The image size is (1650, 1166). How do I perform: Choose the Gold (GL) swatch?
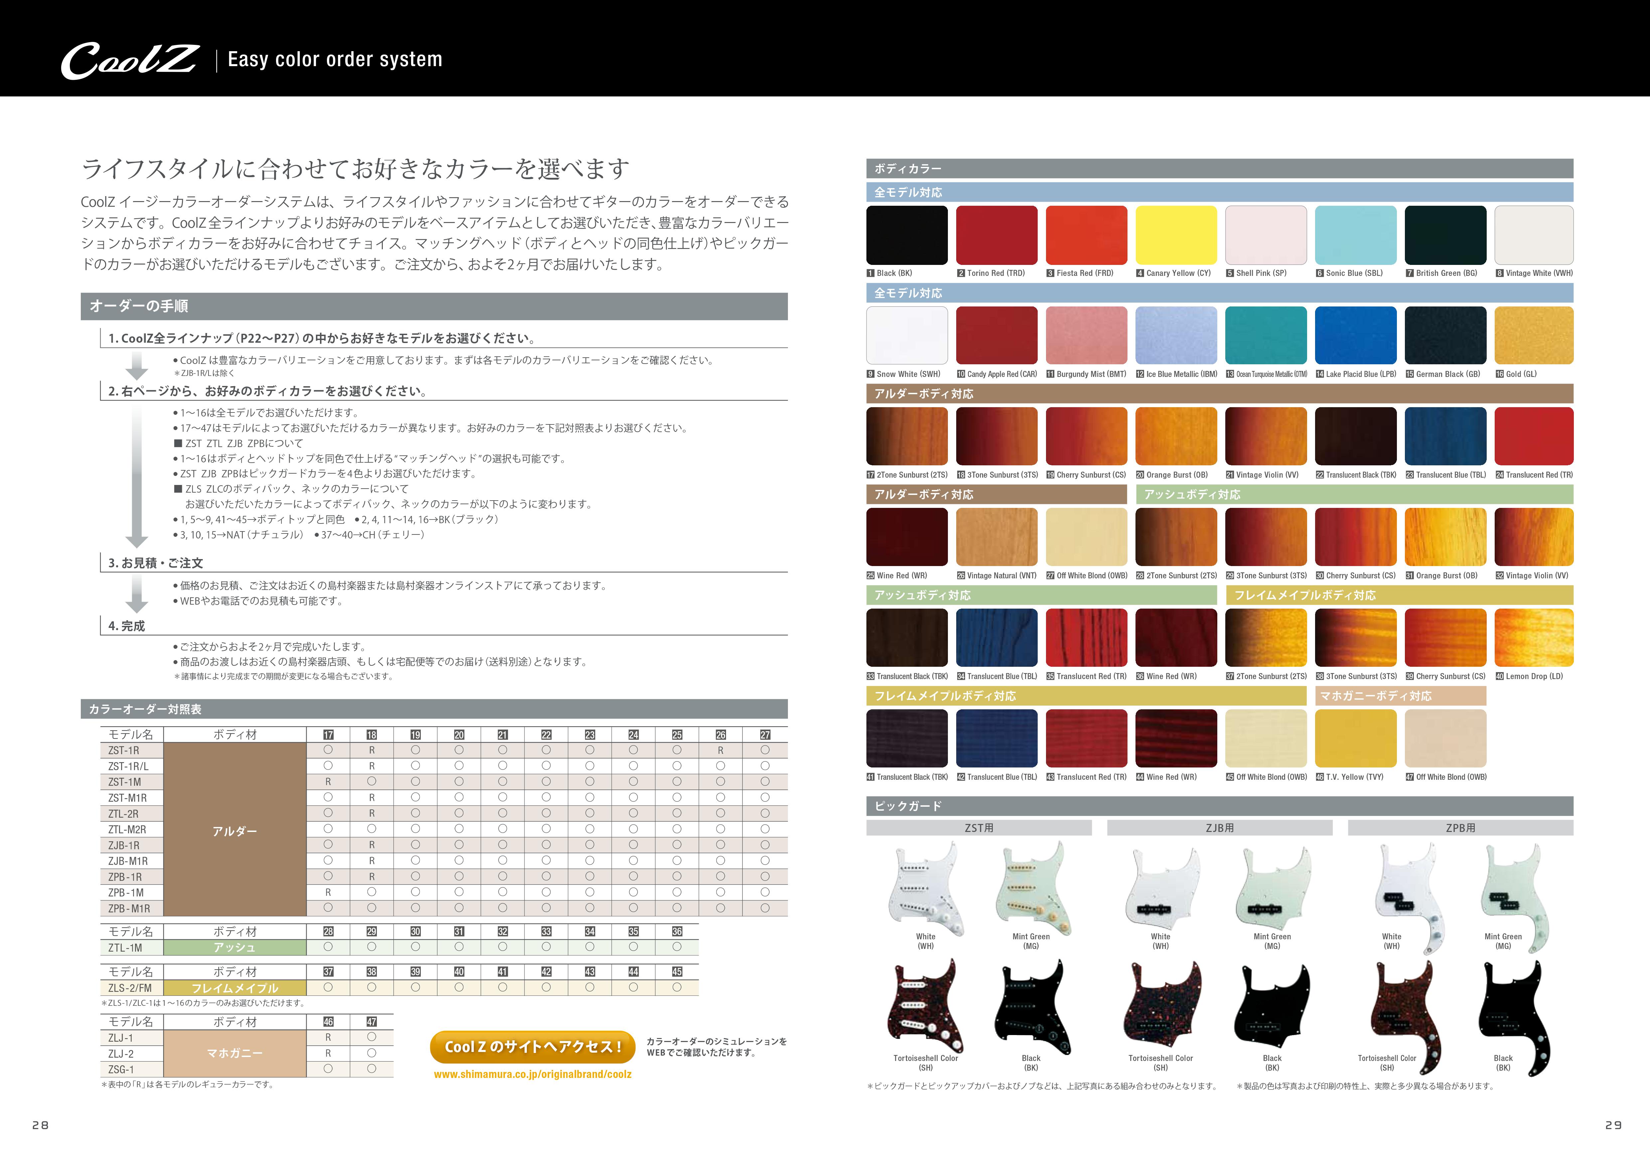click(x=1534, y=335)
